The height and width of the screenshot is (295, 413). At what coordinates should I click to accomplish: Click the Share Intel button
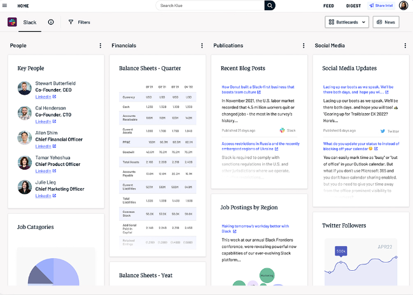[x=381, y=6]
